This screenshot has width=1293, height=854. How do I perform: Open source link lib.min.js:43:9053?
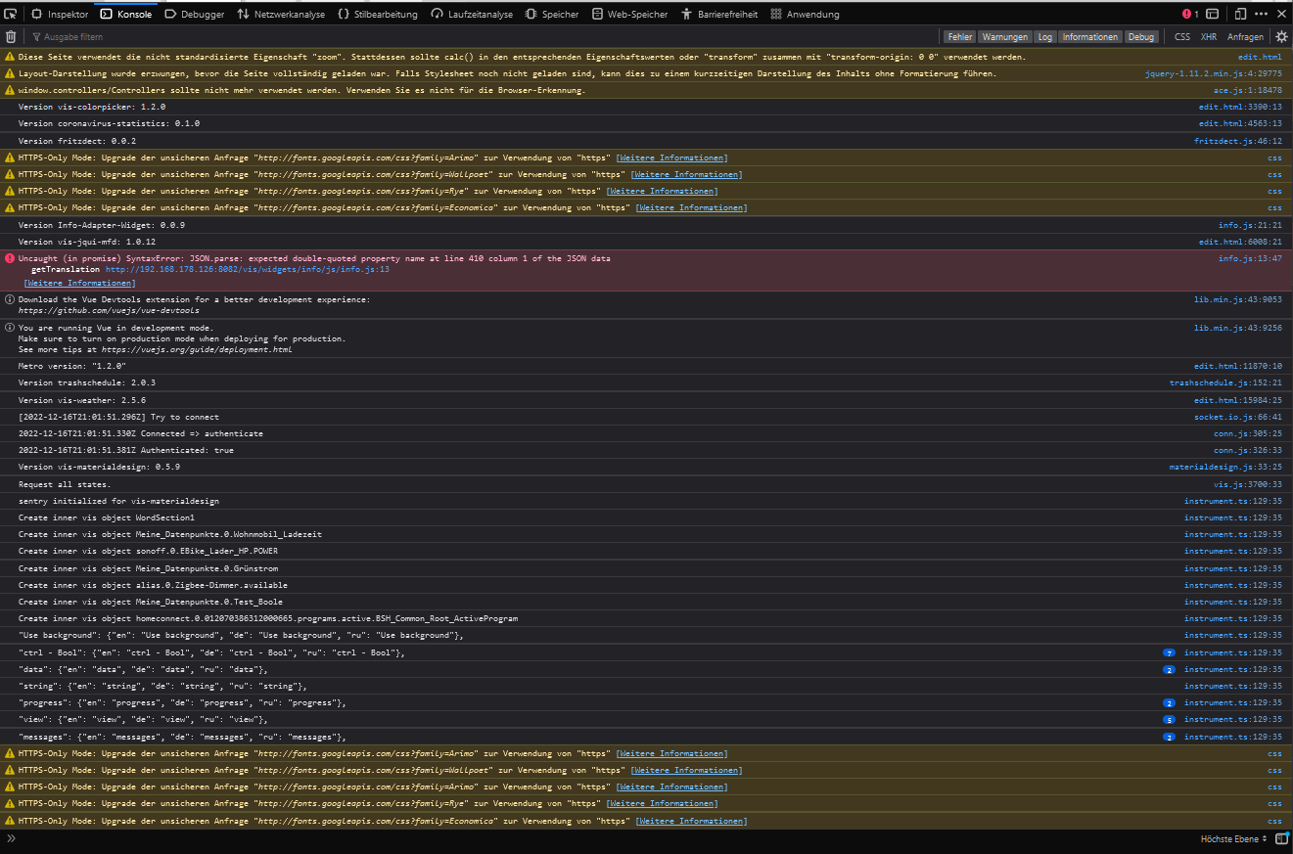tap(1237, 299)
